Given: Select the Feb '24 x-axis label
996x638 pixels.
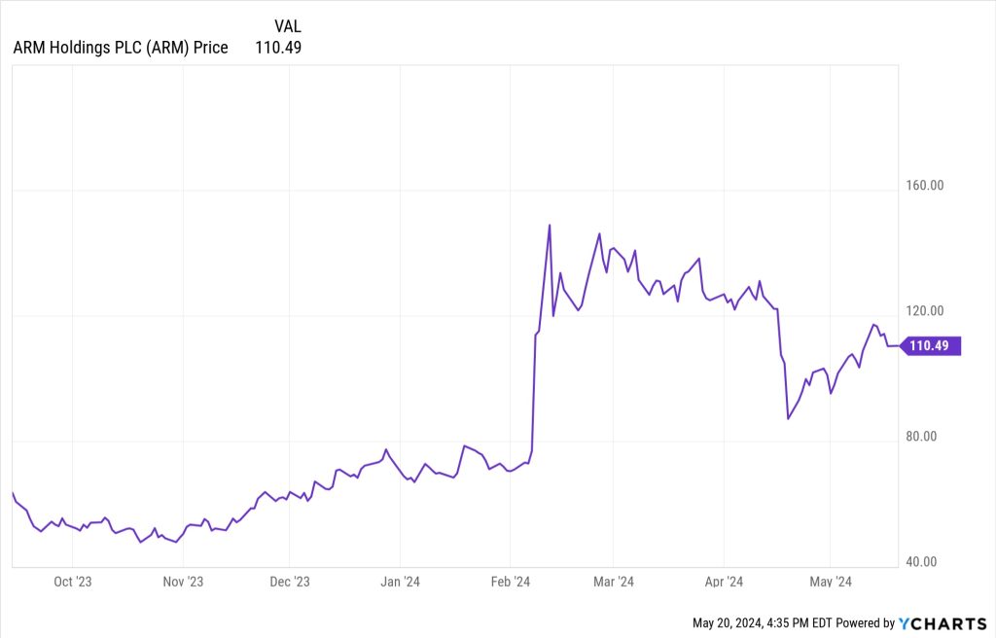Looking at the screenshot, I should tap(510, 582).
